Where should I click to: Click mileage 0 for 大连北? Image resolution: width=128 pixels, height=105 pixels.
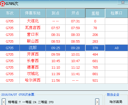95,21
